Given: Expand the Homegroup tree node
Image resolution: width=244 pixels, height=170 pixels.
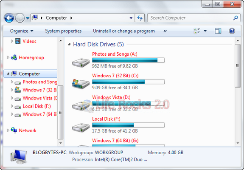Looking at the screenshot, I should click(x=8, y=57).
